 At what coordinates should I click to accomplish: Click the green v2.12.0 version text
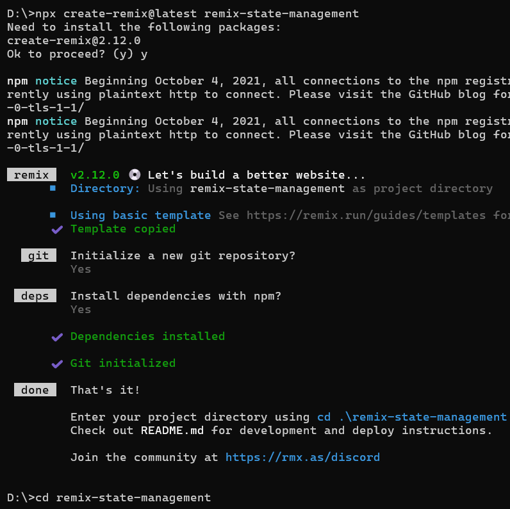(95, 175)
